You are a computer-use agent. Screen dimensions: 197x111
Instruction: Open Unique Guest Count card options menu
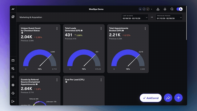[x=57, y=28]
